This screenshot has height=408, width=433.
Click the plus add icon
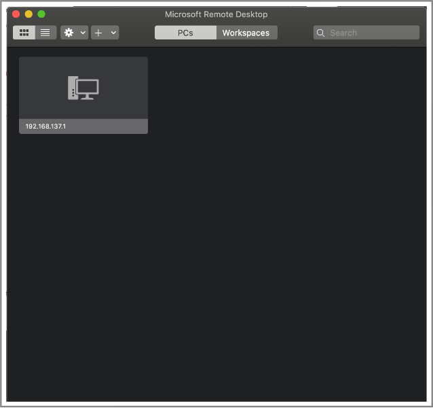click(x=98, y=33)
